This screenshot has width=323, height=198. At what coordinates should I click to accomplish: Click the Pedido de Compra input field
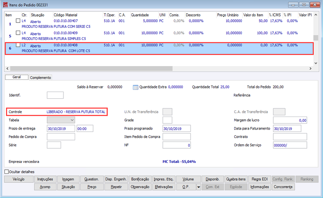61,137
